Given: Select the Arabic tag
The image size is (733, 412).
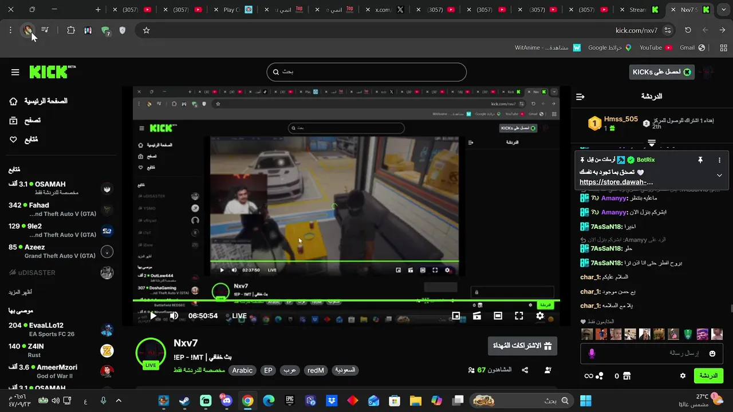Looking at the screenshot, I should (242, 370).
